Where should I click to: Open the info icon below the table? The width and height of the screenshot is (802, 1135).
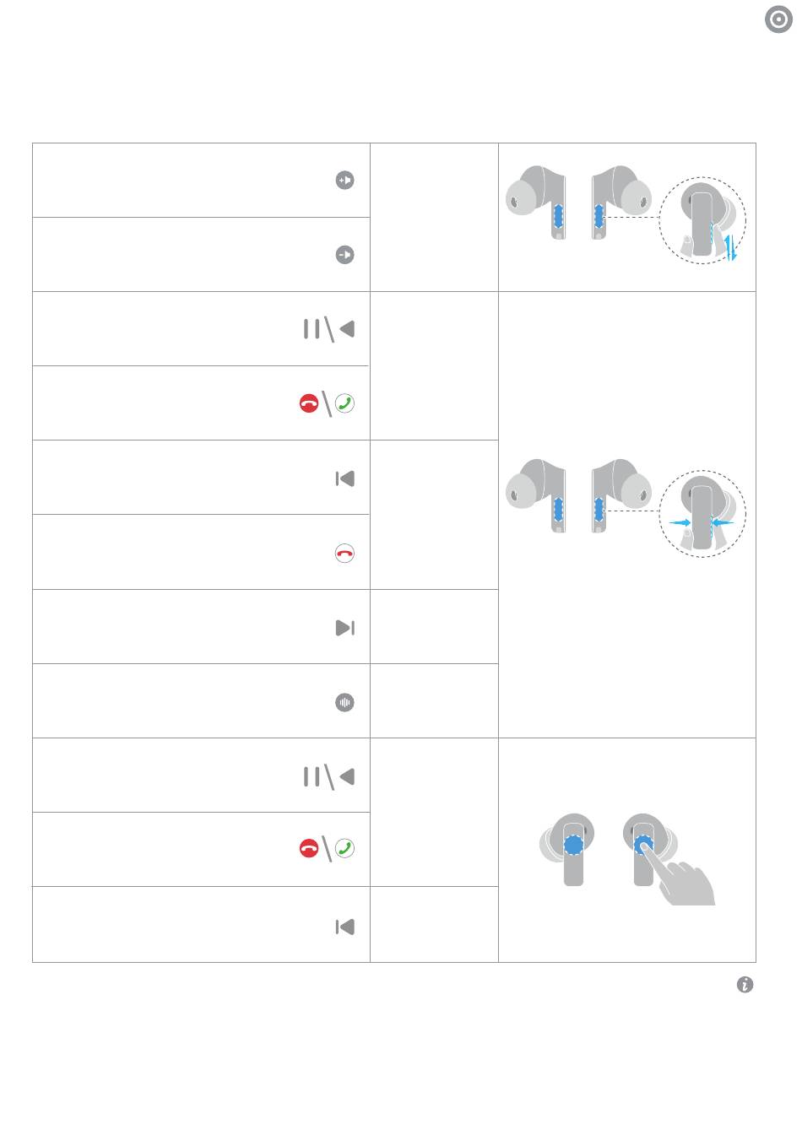point(745,985)
